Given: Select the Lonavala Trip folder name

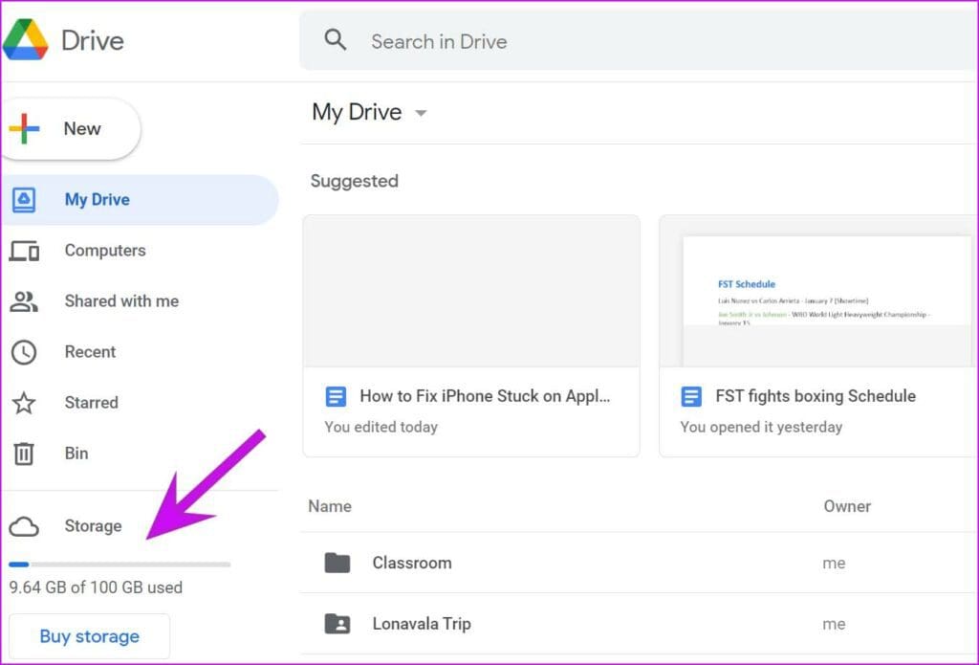Looking at the screenshot, I should coord(422,624).
